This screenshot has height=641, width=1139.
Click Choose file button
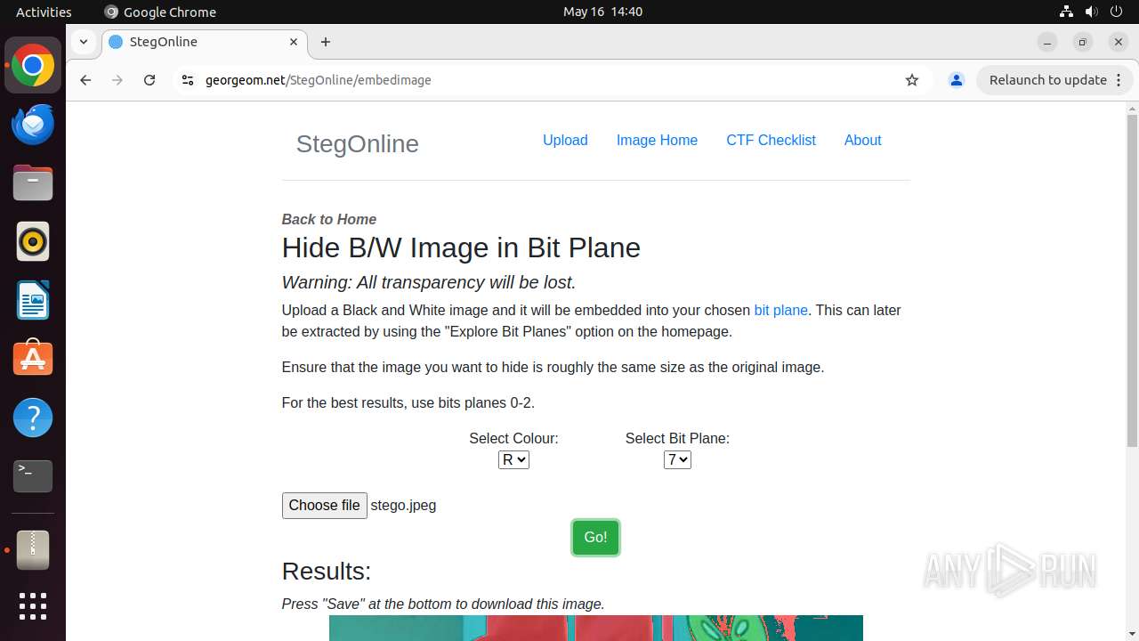[324, 505]
